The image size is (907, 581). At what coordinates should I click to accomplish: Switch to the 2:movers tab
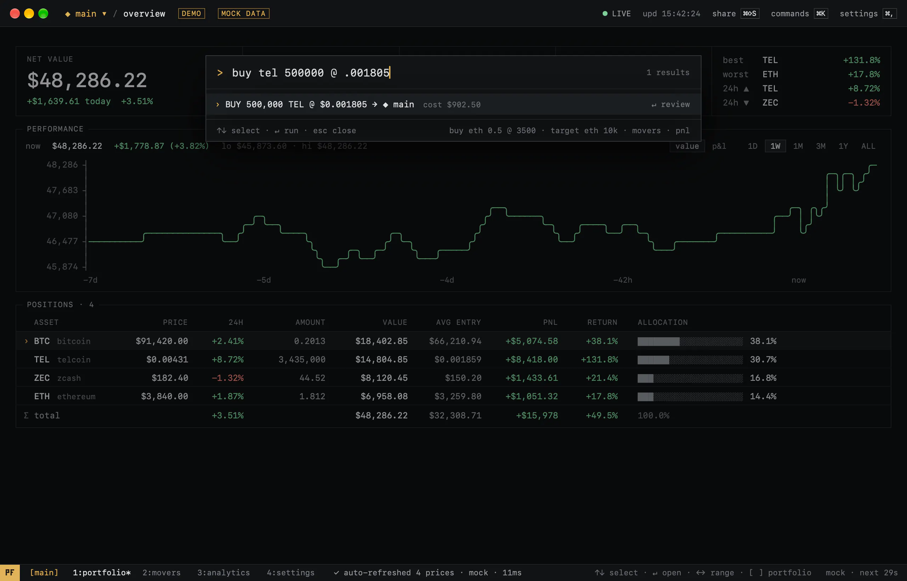tap(162, 573)
